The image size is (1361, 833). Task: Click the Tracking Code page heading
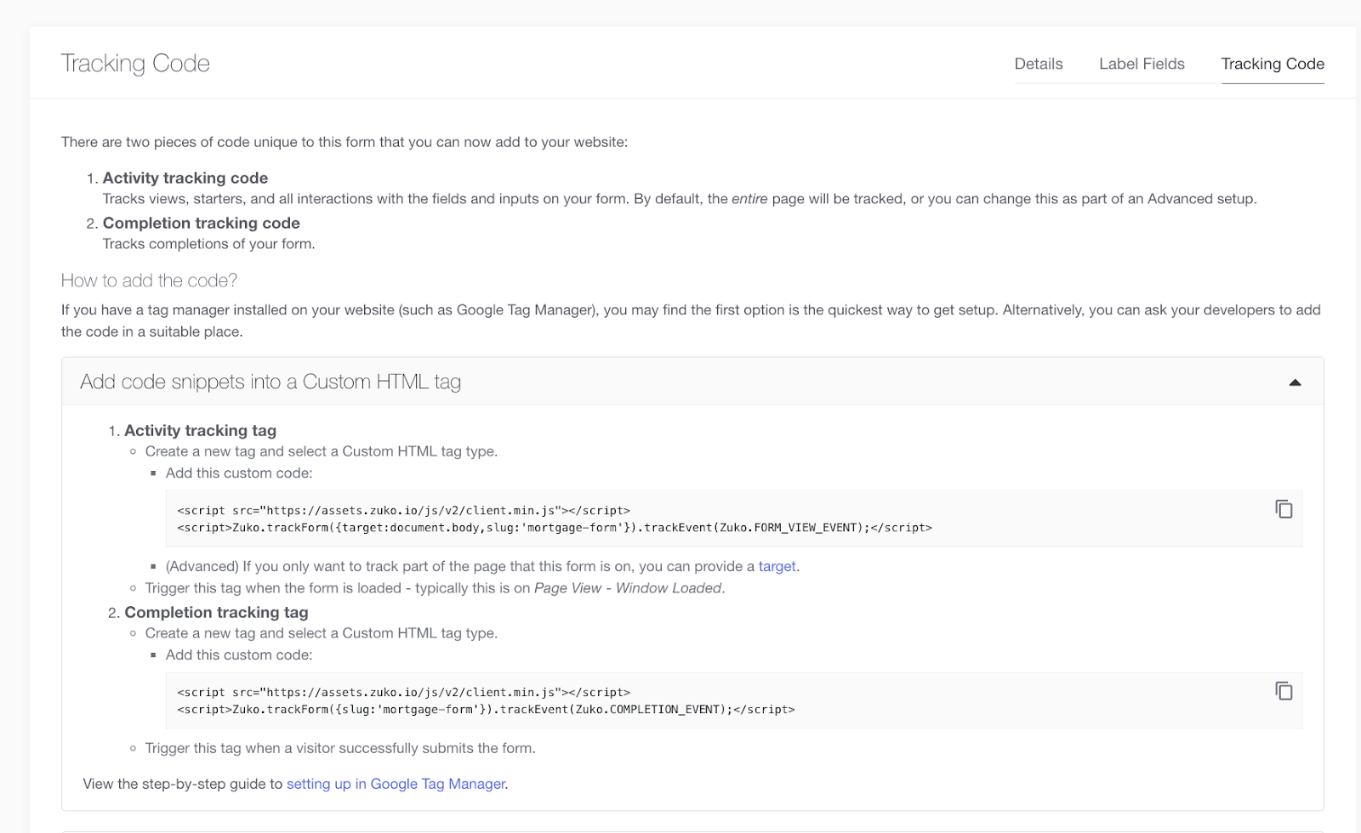point(134,63)
